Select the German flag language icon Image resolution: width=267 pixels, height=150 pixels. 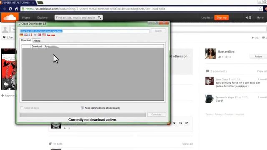(21, 35)
